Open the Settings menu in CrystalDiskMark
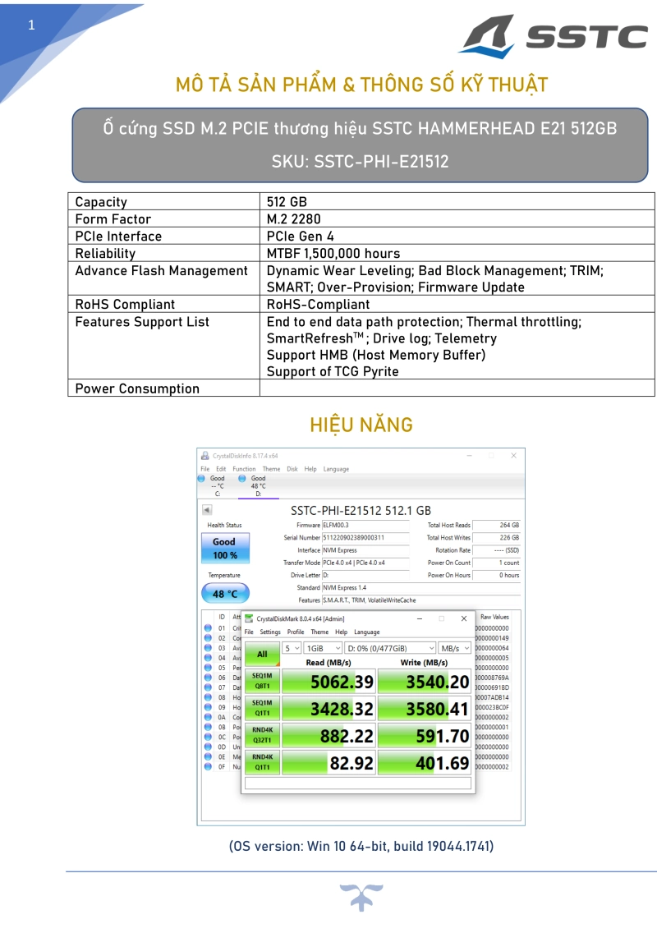 (x=270, y=632)
